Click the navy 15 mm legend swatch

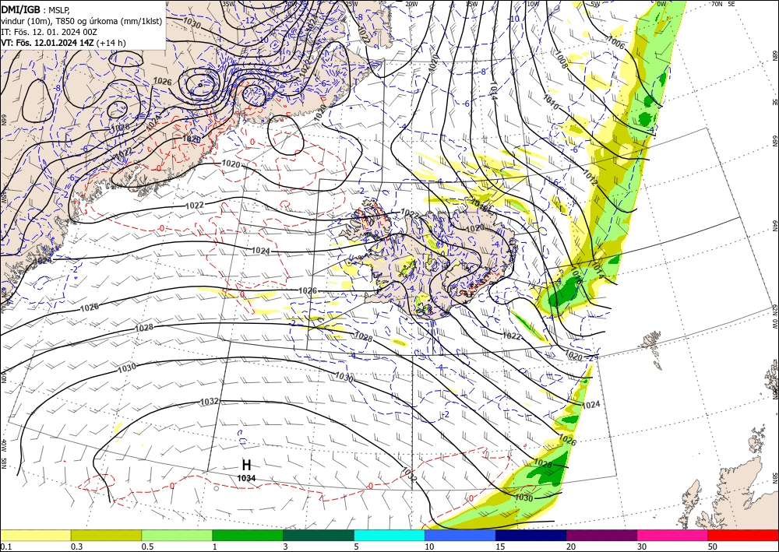tap(531, 535)
